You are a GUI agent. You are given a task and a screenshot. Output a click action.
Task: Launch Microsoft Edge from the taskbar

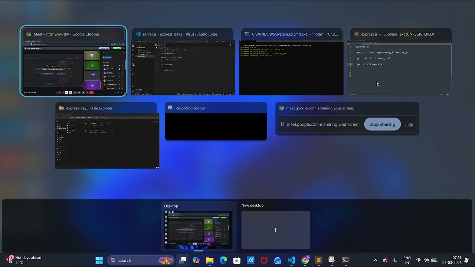223,260
